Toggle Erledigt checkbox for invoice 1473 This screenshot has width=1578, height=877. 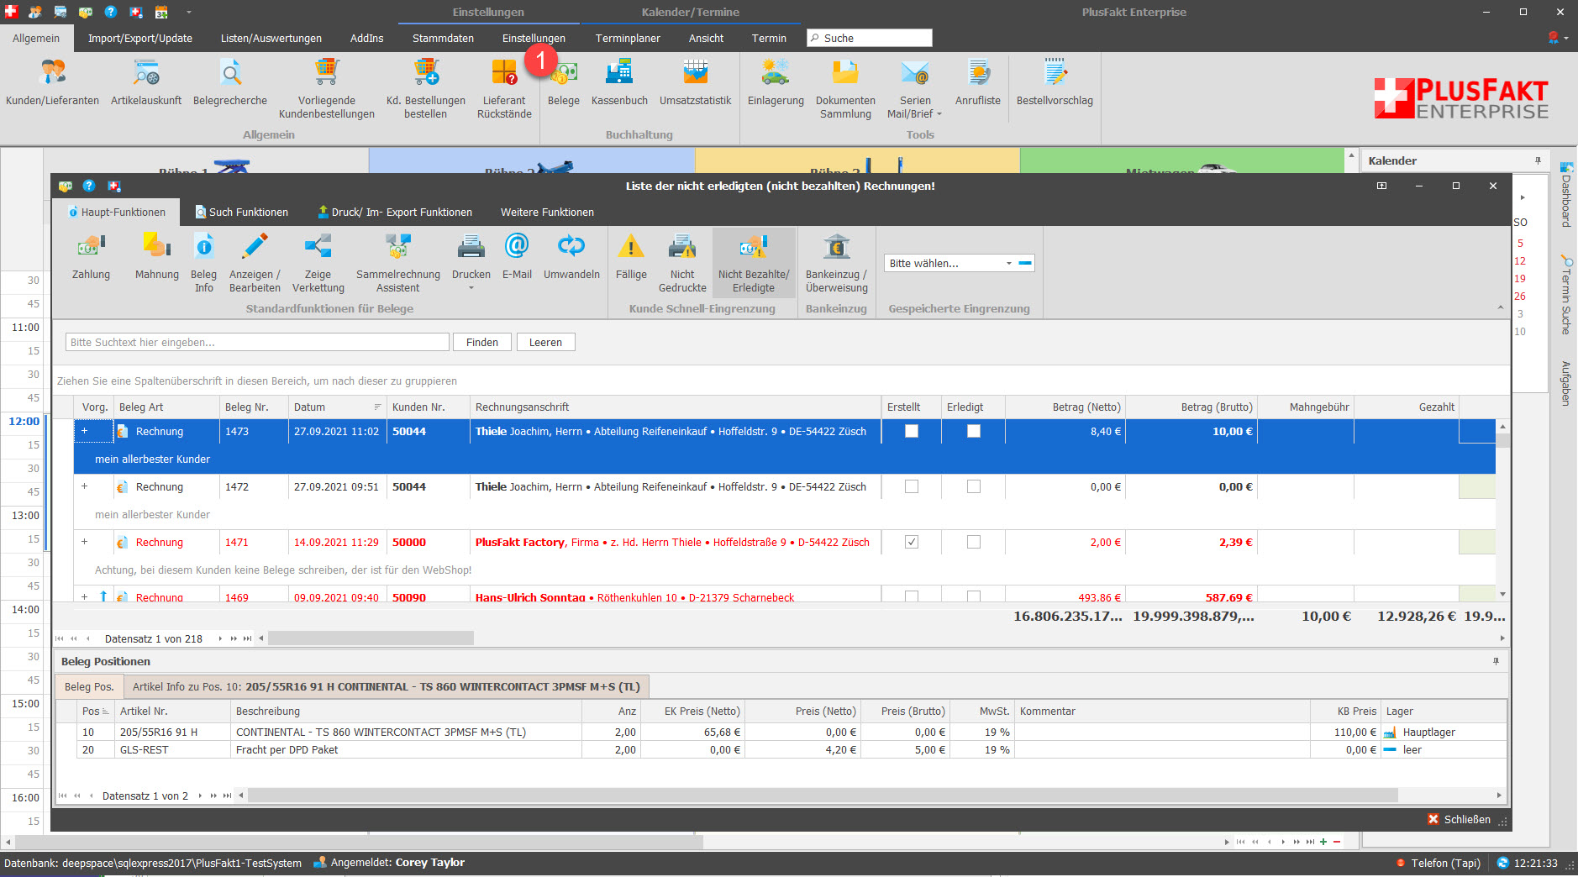(x=973, y=431)
